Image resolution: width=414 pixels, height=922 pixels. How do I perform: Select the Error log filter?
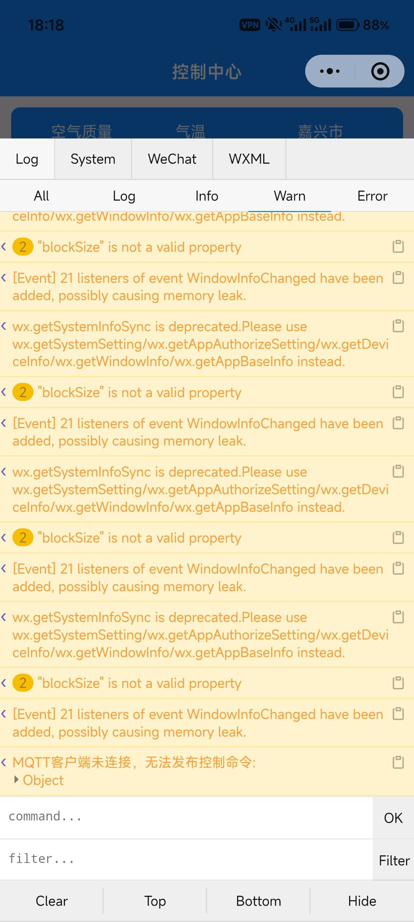click(372, 196)
